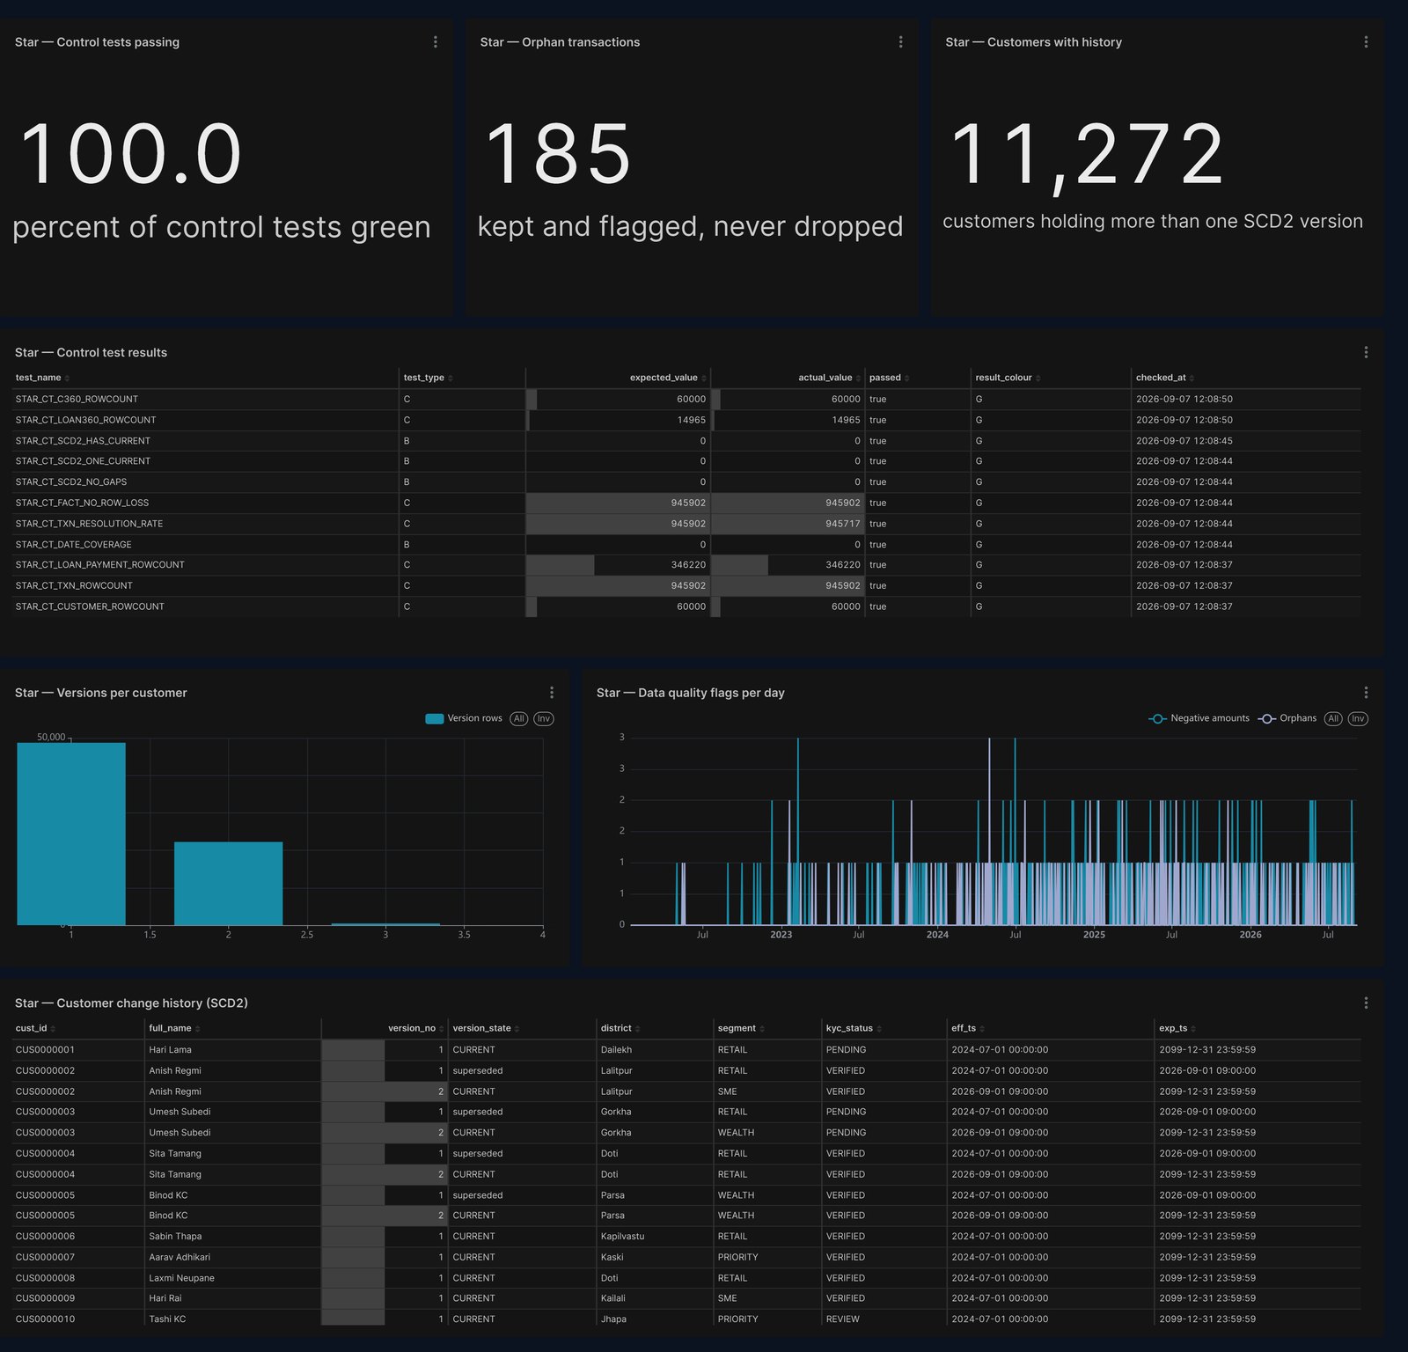Toggle Orphans legend series

[1287, 718]
